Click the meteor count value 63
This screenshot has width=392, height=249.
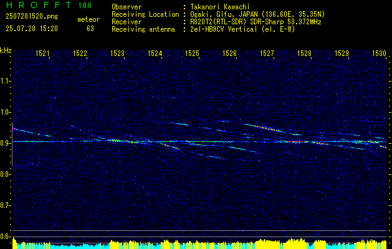click(x=90, y=29)
